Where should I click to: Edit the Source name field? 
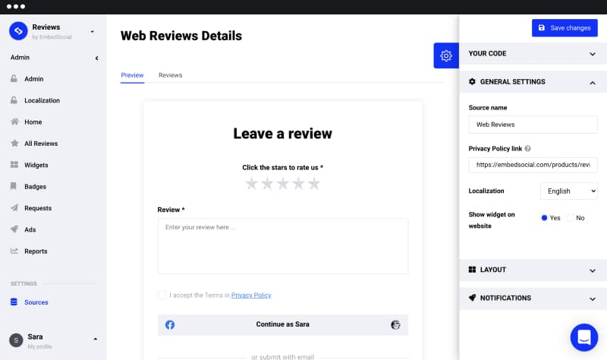(533, 125)
